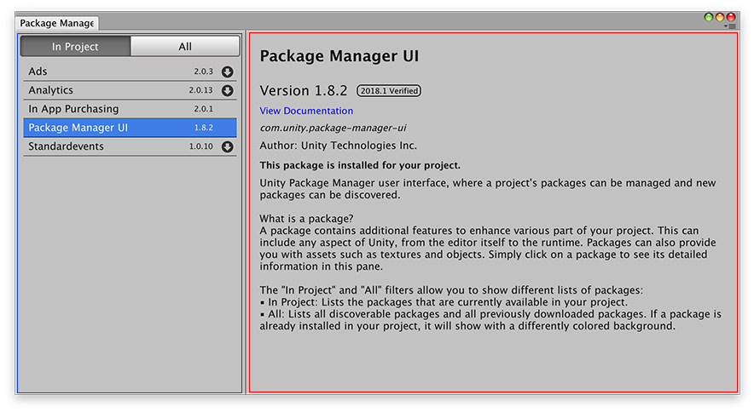Select the Analytics package row
754x412 pixels.
[130, 90]
